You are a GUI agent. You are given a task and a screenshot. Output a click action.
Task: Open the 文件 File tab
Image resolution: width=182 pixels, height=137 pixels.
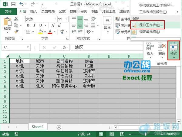tap(8, 11)
